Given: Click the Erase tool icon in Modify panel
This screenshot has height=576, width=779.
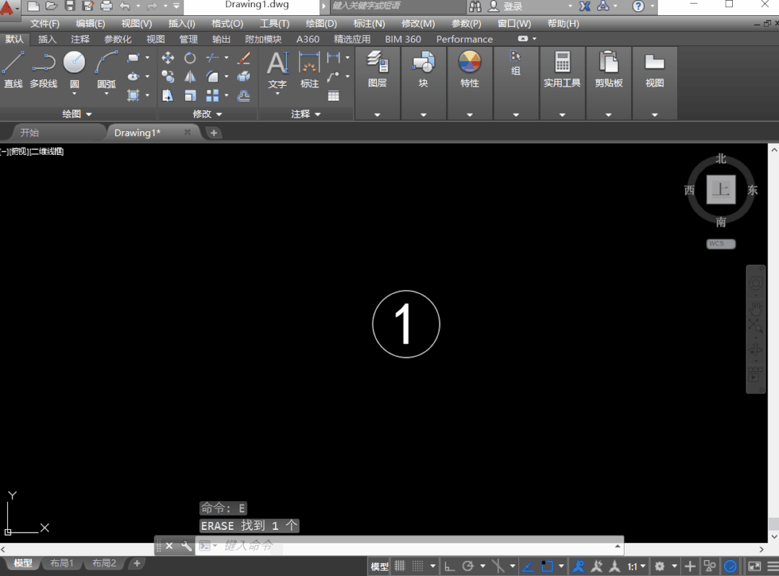Looking at the screenshot, I should (x=243, y=58).
